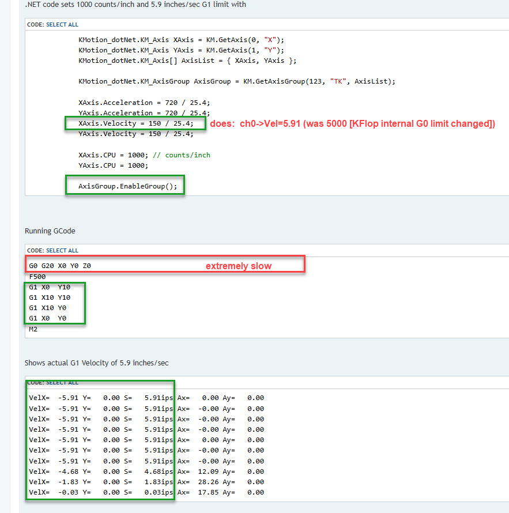Click the 'Running GCode' heading text

click(50, 231)
